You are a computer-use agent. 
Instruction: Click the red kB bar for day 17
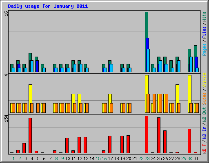(110, 145)
